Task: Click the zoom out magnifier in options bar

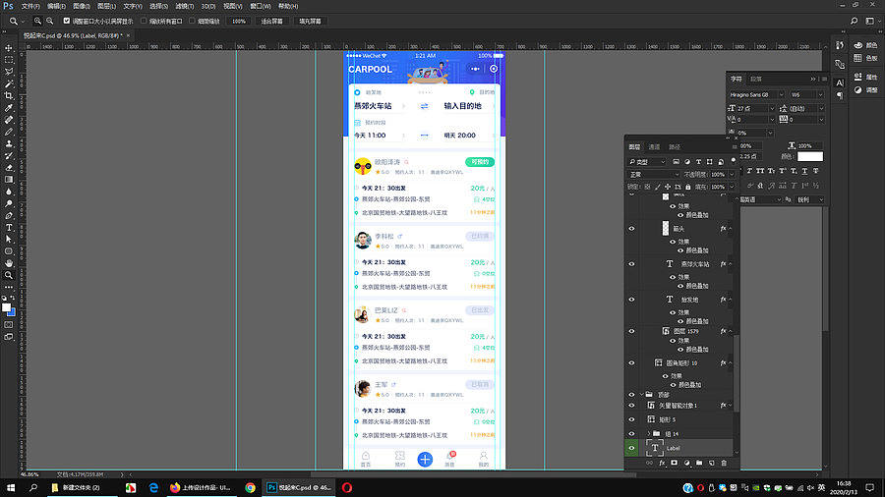Action: point(50,21)
